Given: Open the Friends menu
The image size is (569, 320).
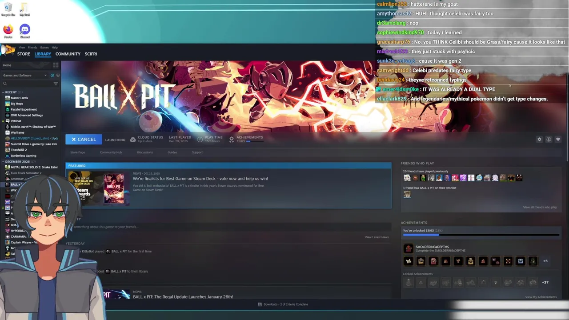Looking at the screenshot, I should [32, 47].
